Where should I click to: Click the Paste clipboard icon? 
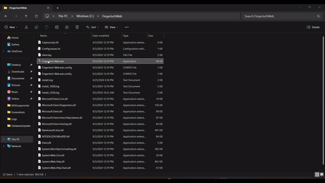(47, 27)
